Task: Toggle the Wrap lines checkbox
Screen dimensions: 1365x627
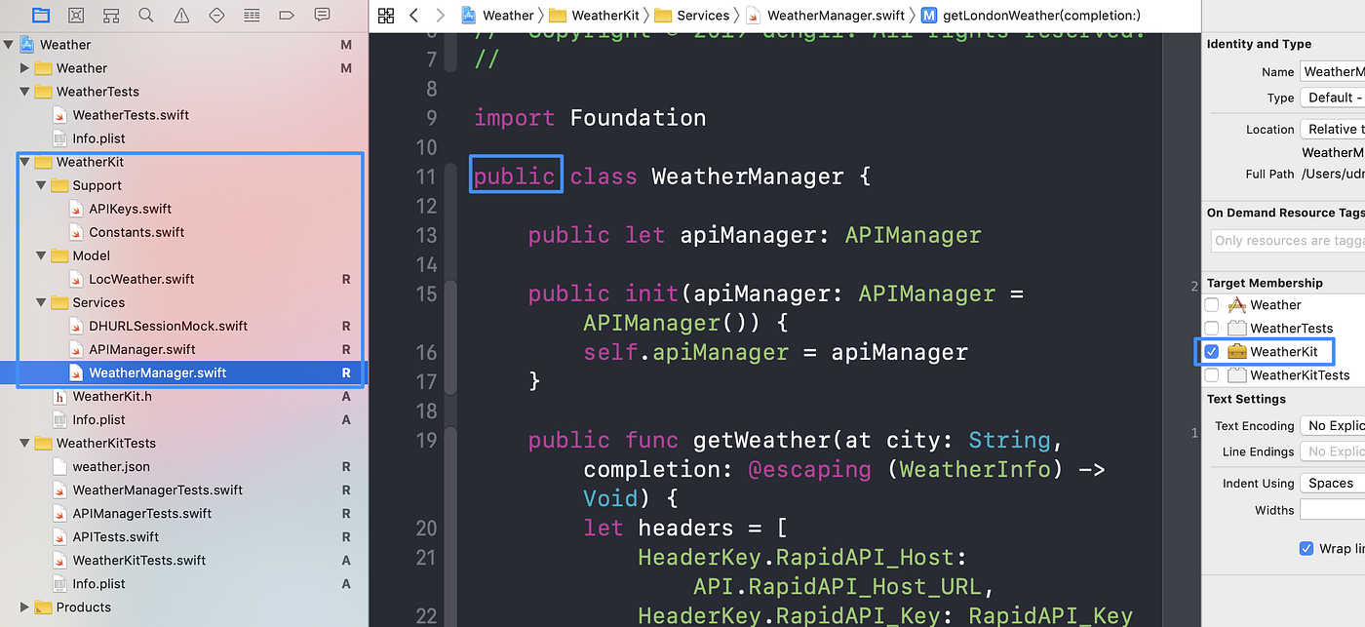Action: click(x=1306, y=548)
